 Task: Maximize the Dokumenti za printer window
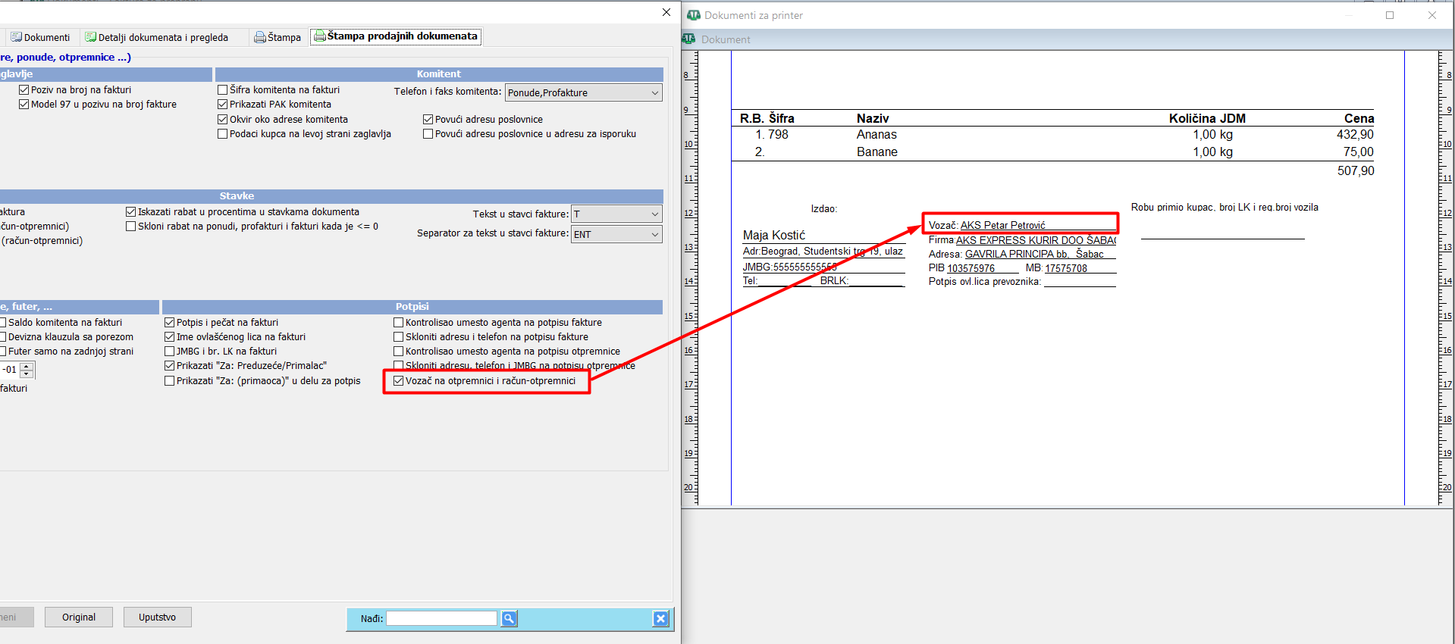[1390, 15]
